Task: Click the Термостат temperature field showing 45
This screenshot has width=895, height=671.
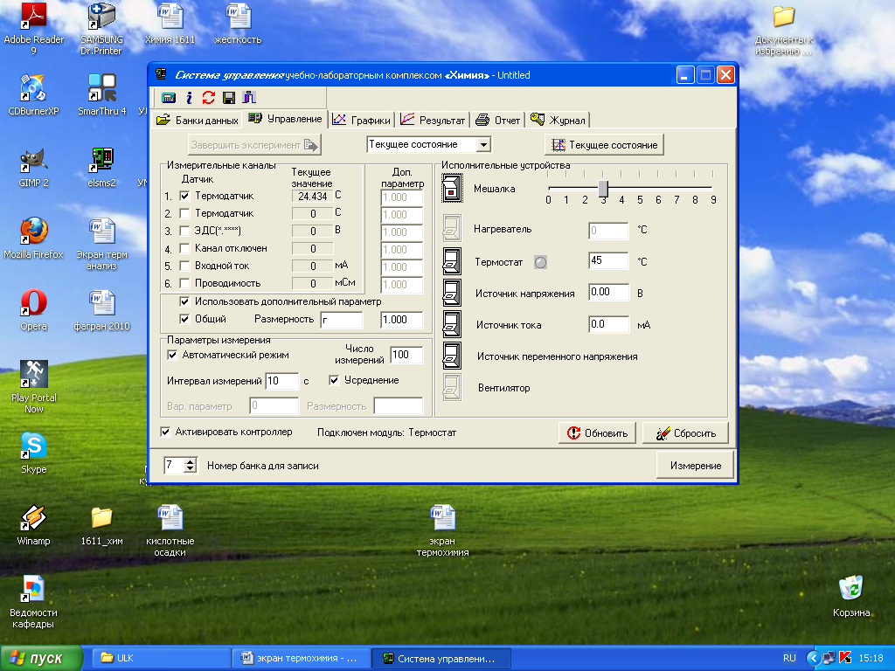Action: (x=608, y=260)
